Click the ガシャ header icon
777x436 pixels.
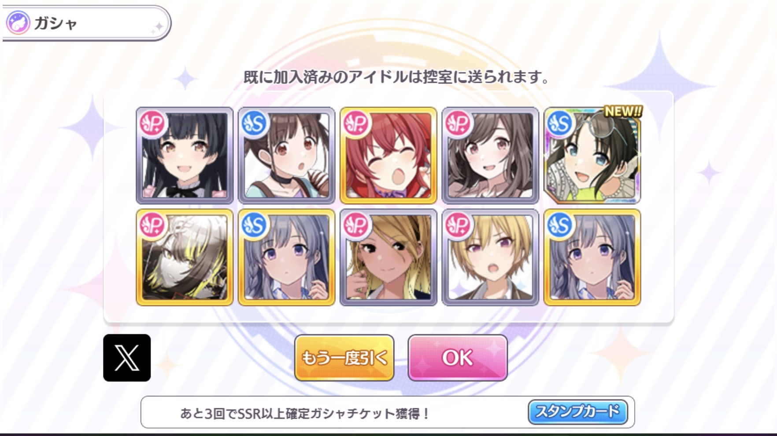18,23
